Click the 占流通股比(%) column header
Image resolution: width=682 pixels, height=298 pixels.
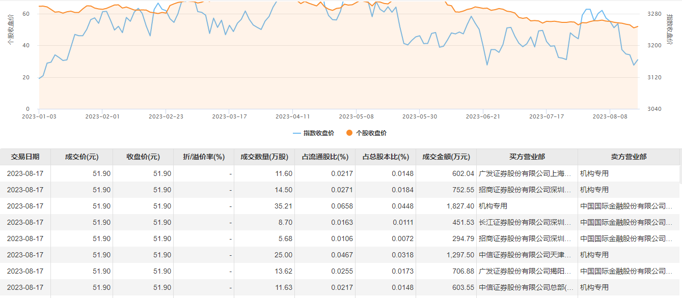(x=325, y=157)
